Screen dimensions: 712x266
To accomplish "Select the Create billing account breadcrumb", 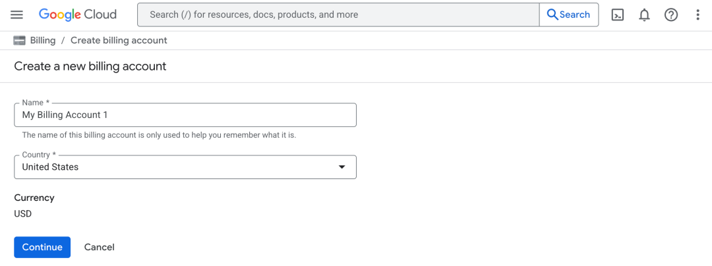I will (x=119, y=41).
